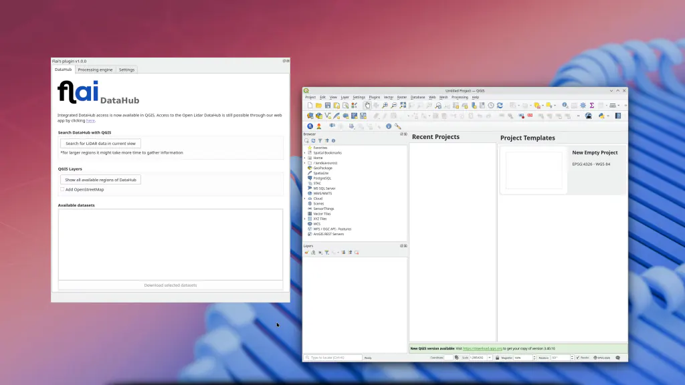Select the Pan Map hand tool

pyautogui.click(x=367, y=106)
